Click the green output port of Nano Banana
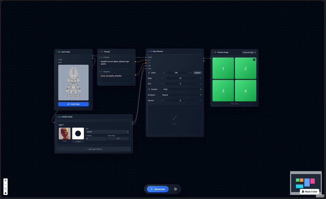This screenshot has height=199, width=326. click(204, 61)
